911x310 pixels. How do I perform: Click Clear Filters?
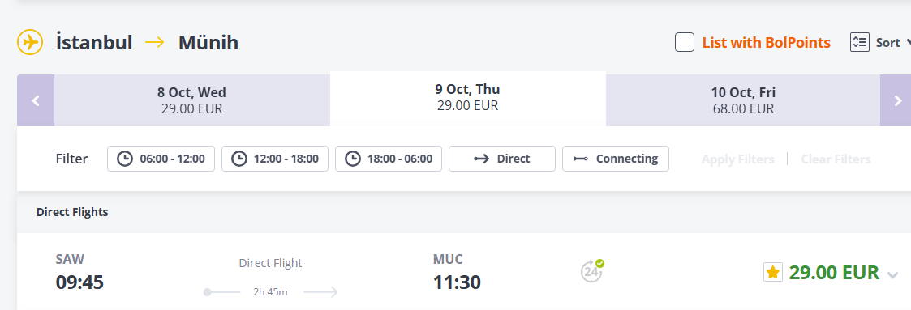click(x=836, y=159)
